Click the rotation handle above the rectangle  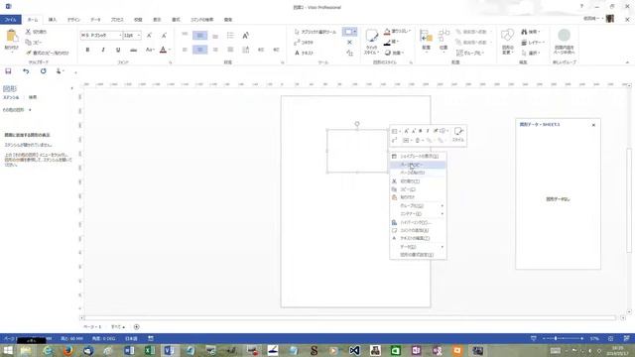[357, 124]
